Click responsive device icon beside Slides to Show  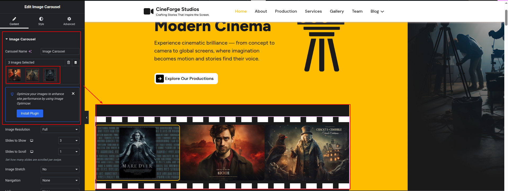click(x=32, y=141)
